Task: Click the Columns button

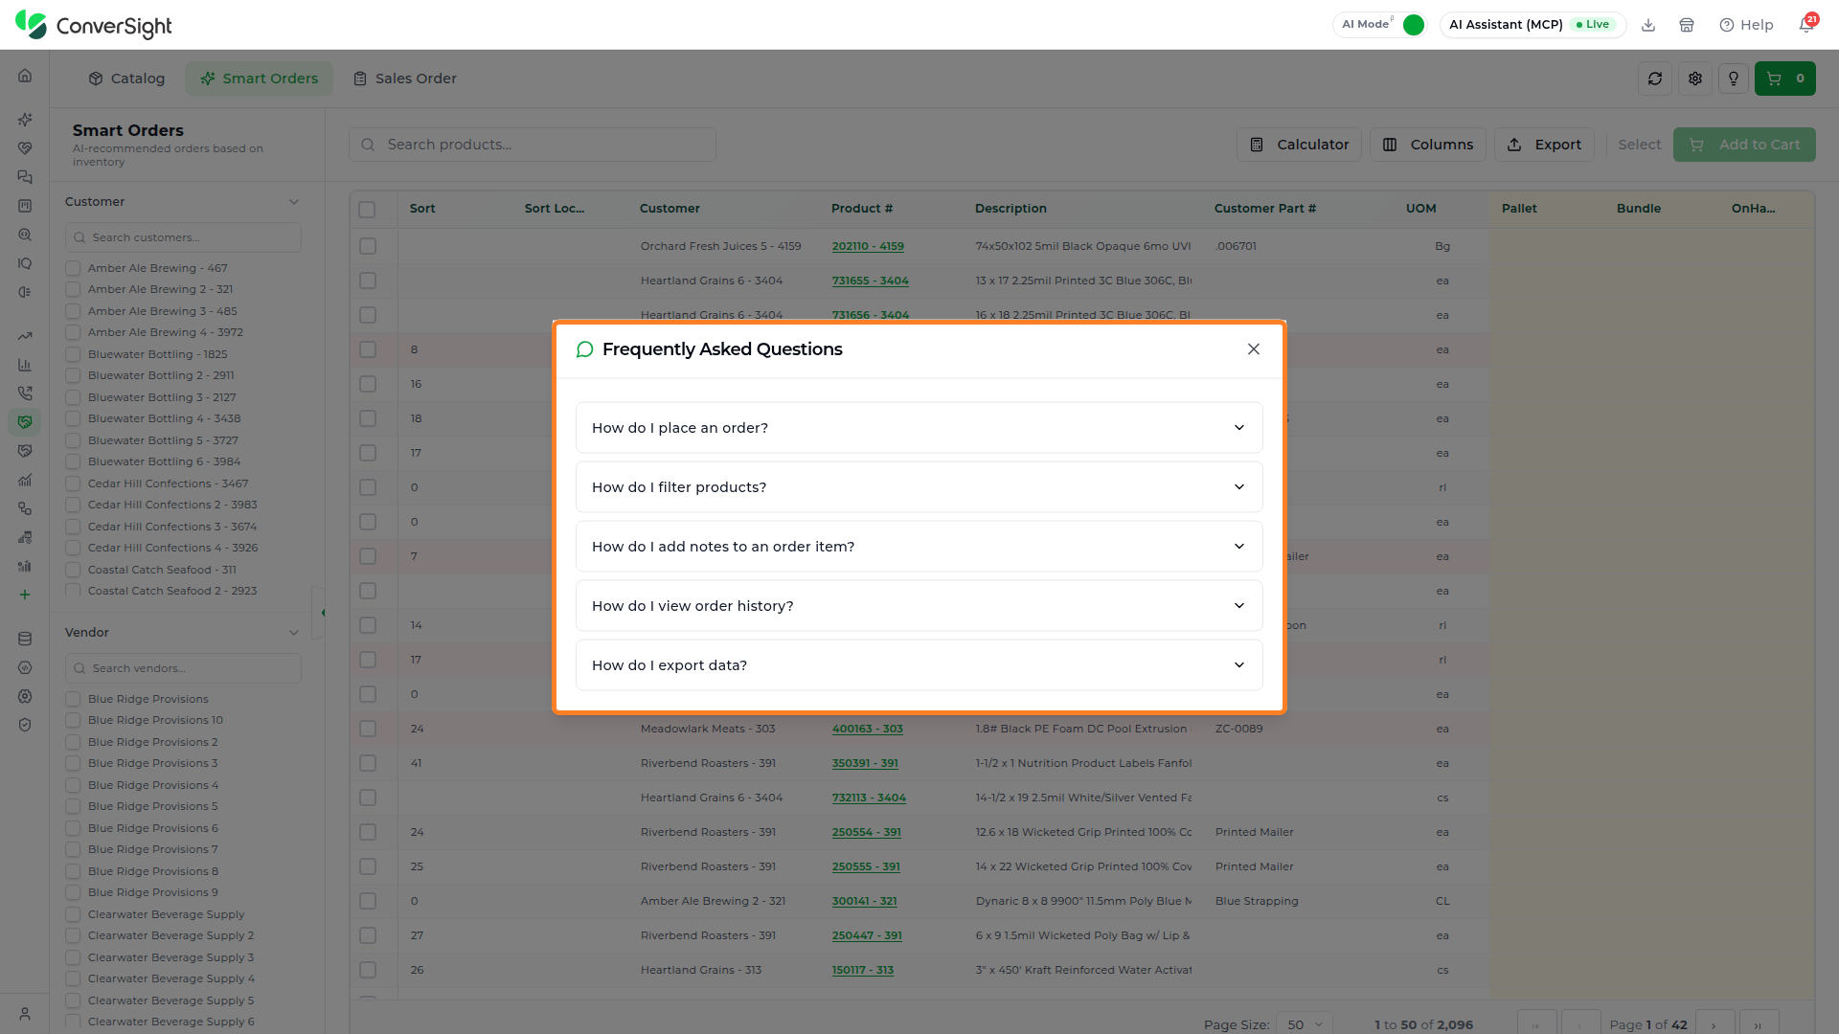Action: point(1427,145)
